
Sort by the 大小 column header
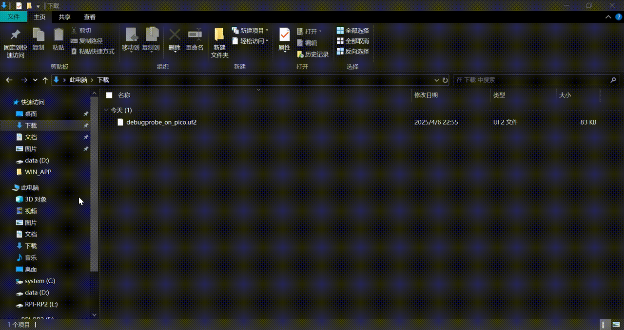click(x=565, y=95)
